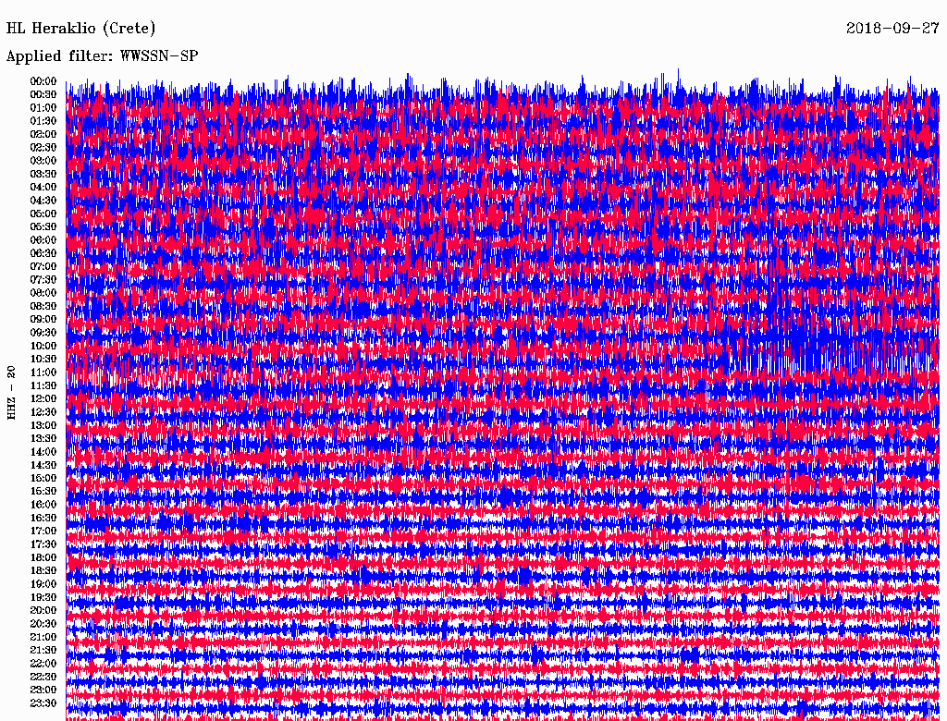This screenshot has height=721, width=947.
Task: Select the 13:00 time label
Action: coord(43,425)
